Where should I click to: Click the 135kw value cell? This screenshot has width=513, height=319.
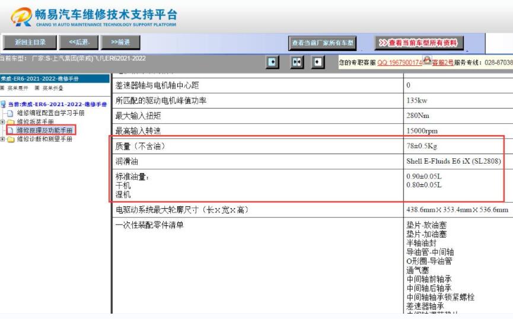(458, 100)
